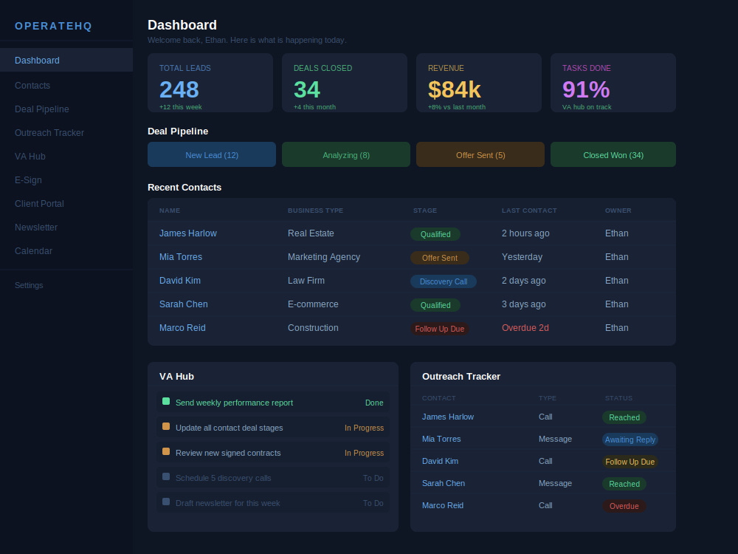
Task: Click the Outreach Tracker panel heading
Action: [461, 377]
